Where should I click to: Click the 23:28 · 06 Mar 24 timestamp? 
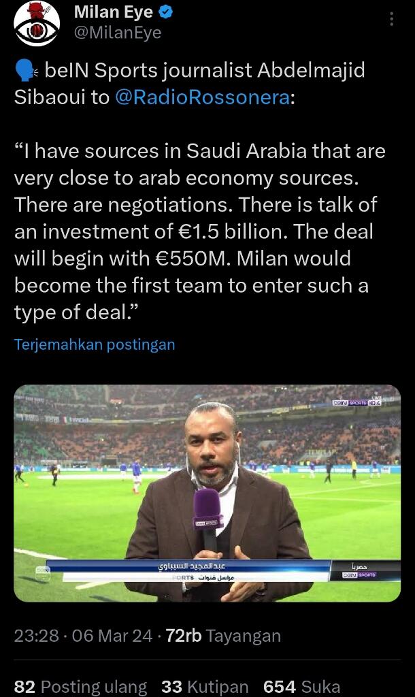(x=83, y=636)
